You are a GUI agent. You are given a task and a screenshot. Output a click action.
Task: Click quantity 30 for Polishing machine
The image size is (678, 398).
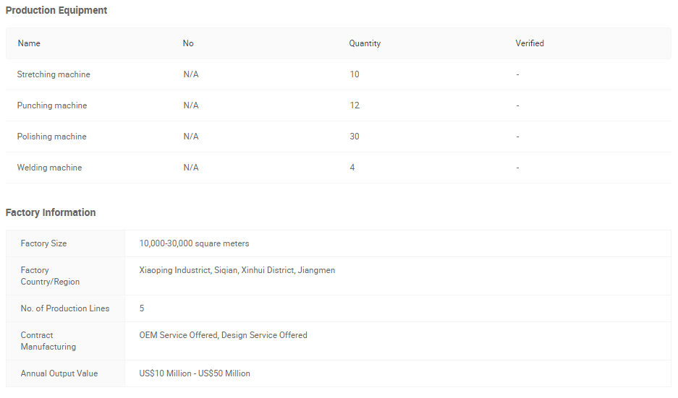pos(355,137)
